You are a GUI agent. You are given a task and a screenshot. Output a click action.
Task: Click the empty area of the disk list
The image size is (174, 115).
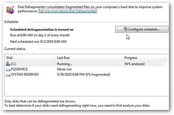pos(84,88)
